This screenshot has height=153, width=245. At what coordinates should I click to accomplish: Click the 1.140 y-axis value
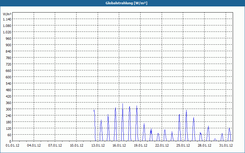click(7, 19)
